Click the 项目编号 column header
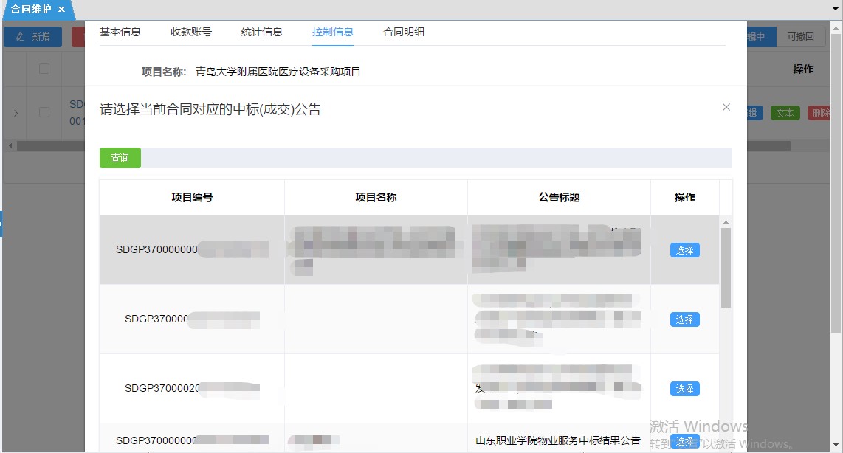The width and height of the screenshot is (843, 453). [x=192, y=197]
